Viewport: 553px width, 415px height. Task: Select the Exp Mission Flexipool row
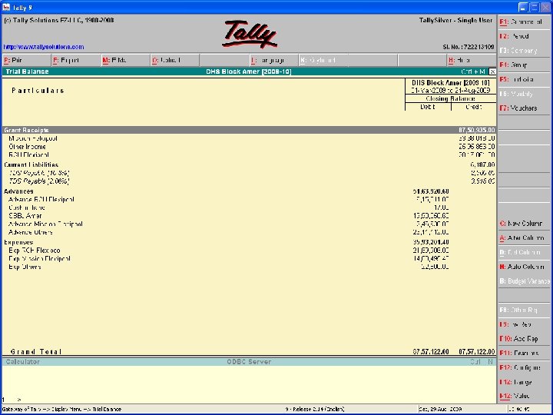[249, 259]
